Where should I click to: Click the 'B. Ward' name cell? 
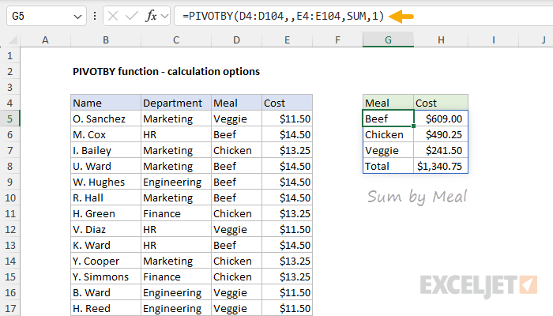point(106,293)
